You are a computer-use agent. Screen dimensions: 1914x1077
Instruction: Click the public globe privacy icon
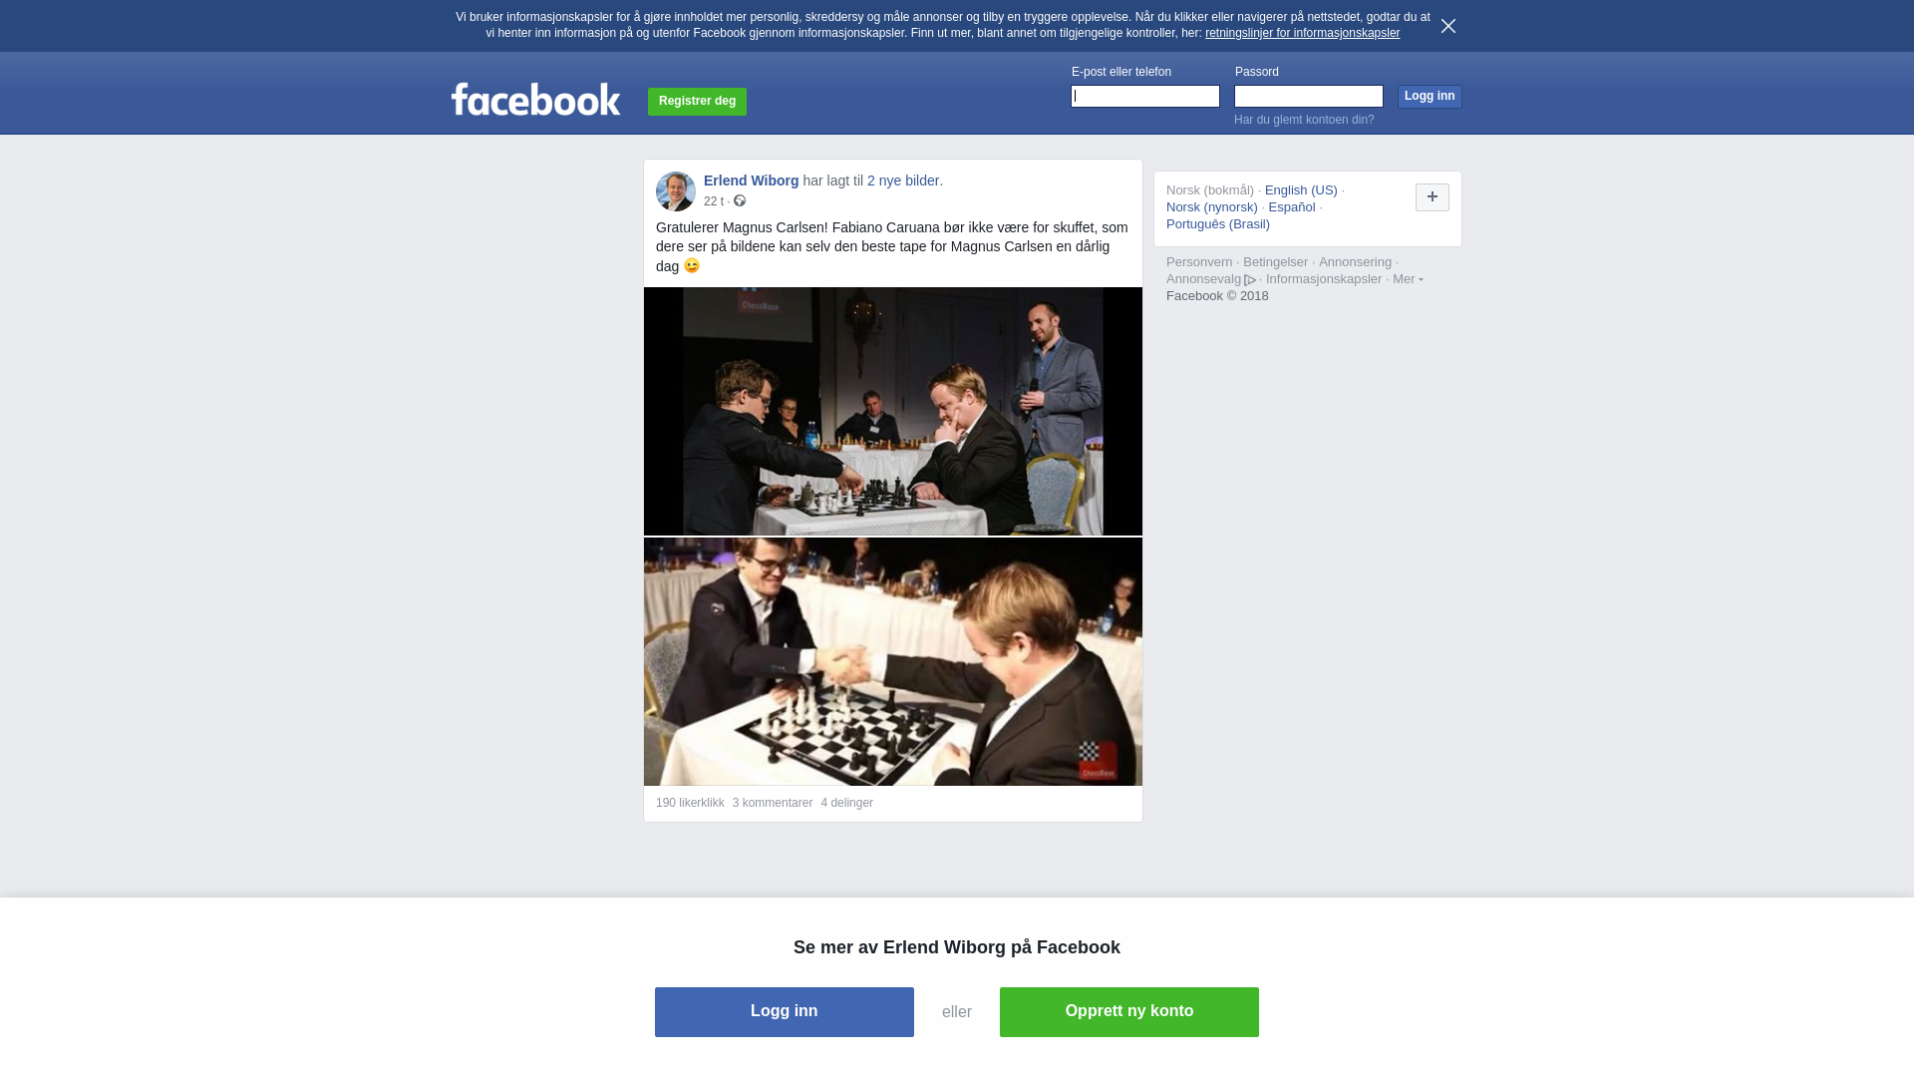(x=740, y=200)
